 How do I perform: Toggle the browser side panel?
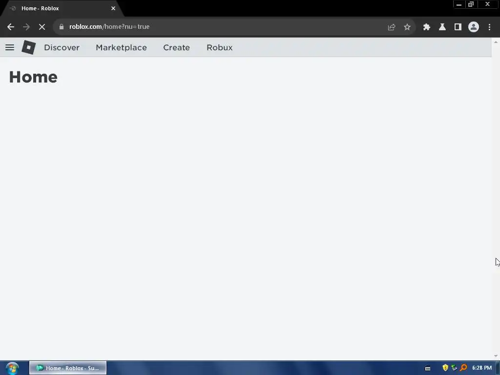pos(458,27)
